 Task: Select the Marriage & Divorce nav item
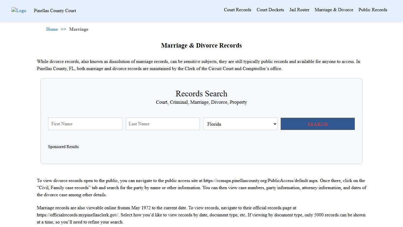pyautogui.click(x=334, y=10)
